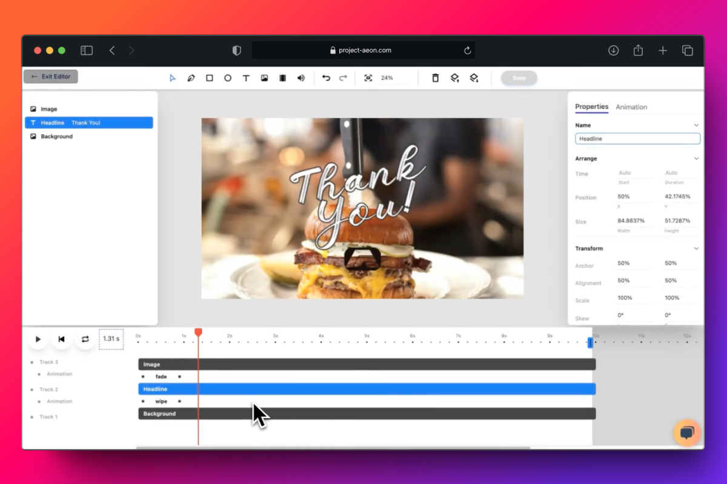
Task: Switch to the Properties tab
Action: point(591,106)
